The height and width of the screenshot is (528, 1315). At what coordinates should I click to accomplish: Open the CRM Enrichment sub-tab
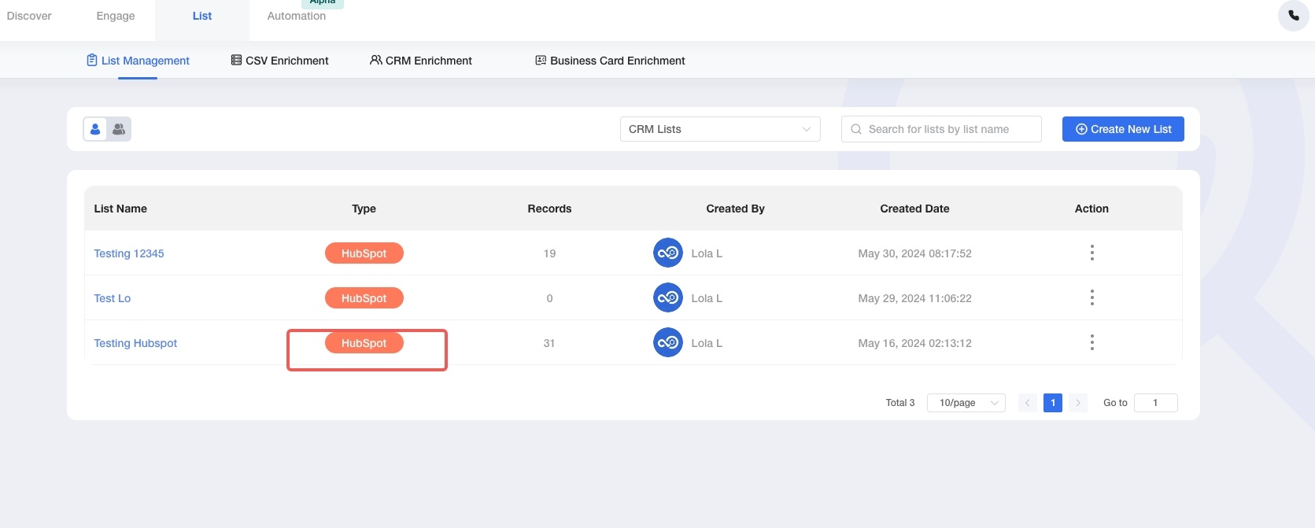(421, 61)
